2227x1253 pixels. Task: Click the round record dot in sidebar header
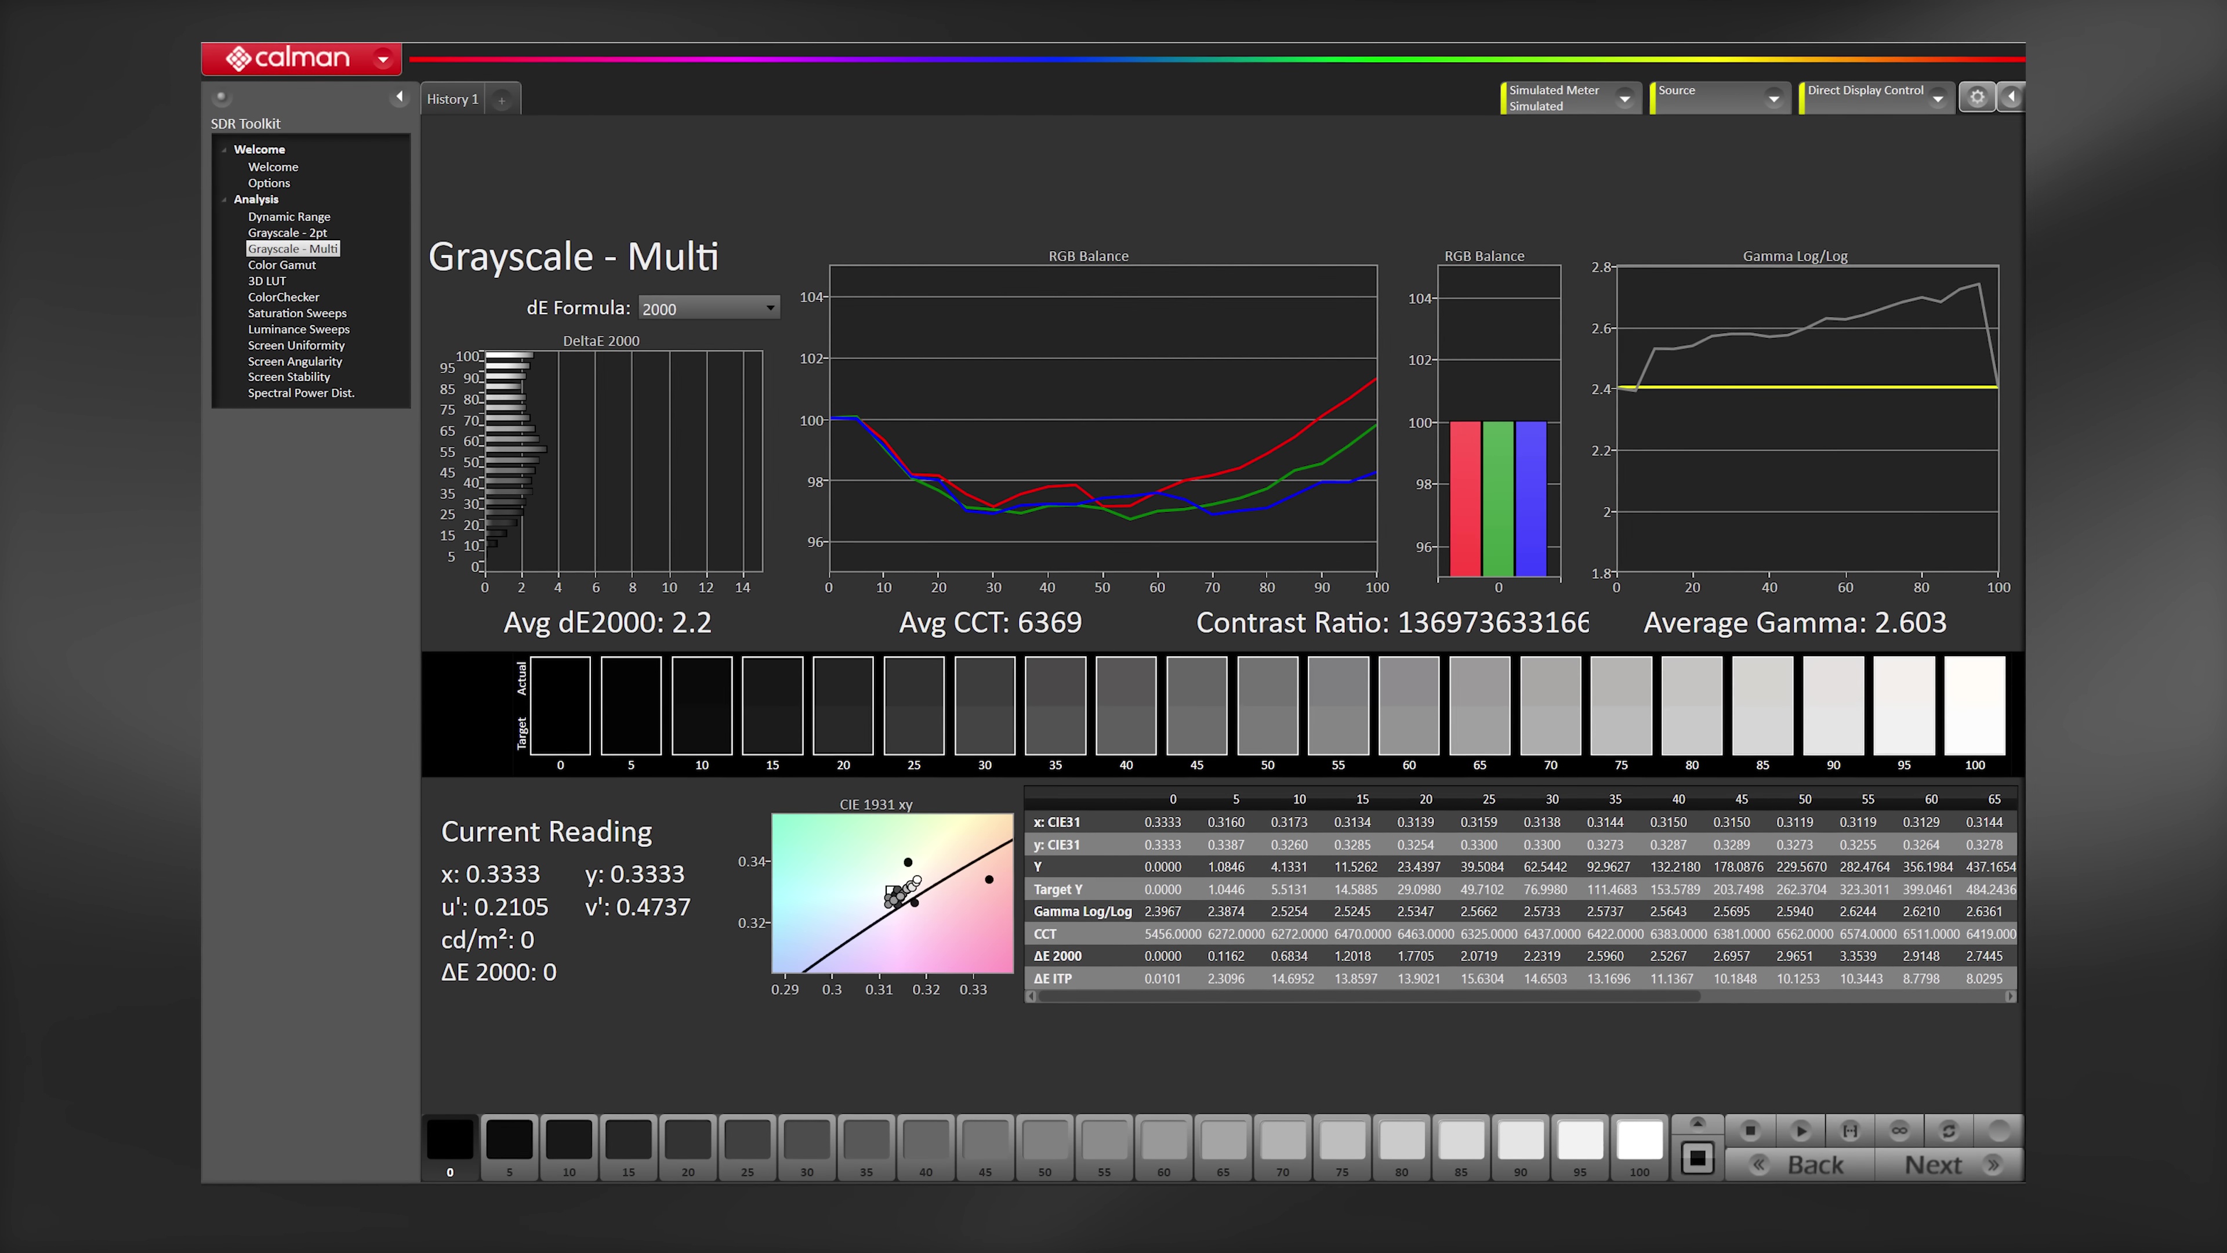coord(222,97)
